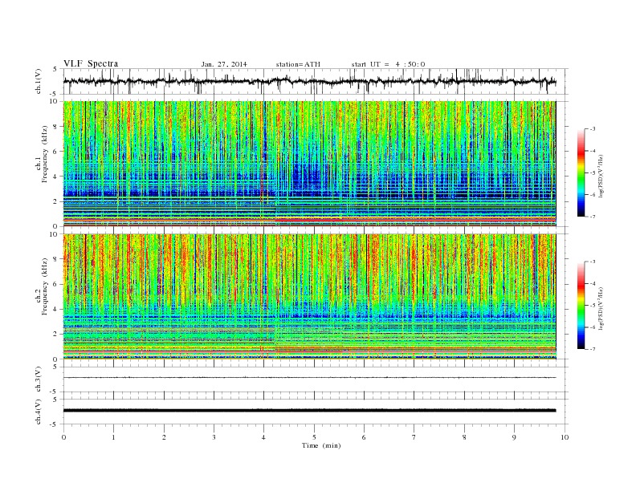Select the "start UT = 4 :50: 0" text
Screen dimensions: 636x491
pyautogui.click(x=388, y=64)
